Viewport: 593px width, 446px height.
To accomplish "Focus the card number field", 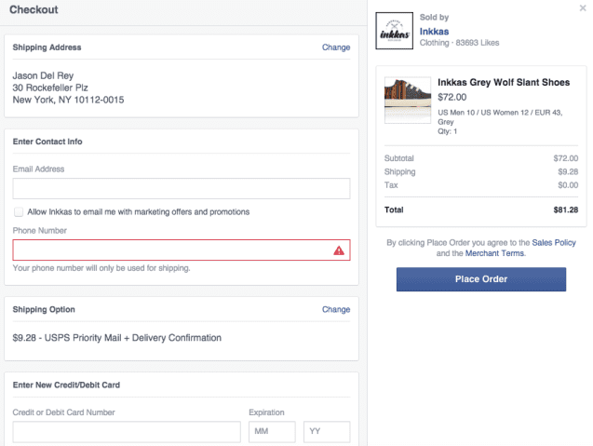I will (127, 432).
